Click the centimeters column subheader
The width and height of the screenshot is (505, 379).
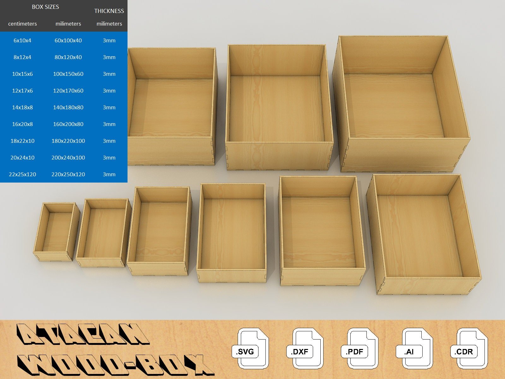(x=22, y=24)
